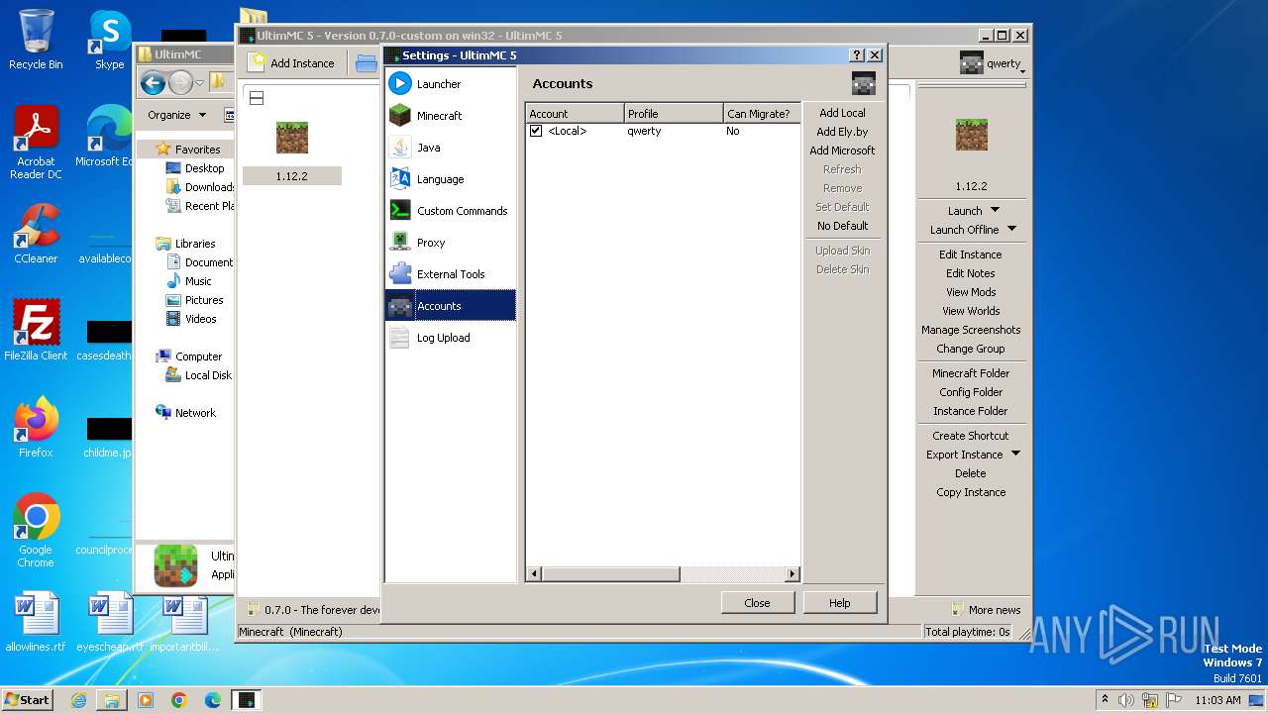Open Acrobat Reader DC desktop shortcut

(36, 144)
